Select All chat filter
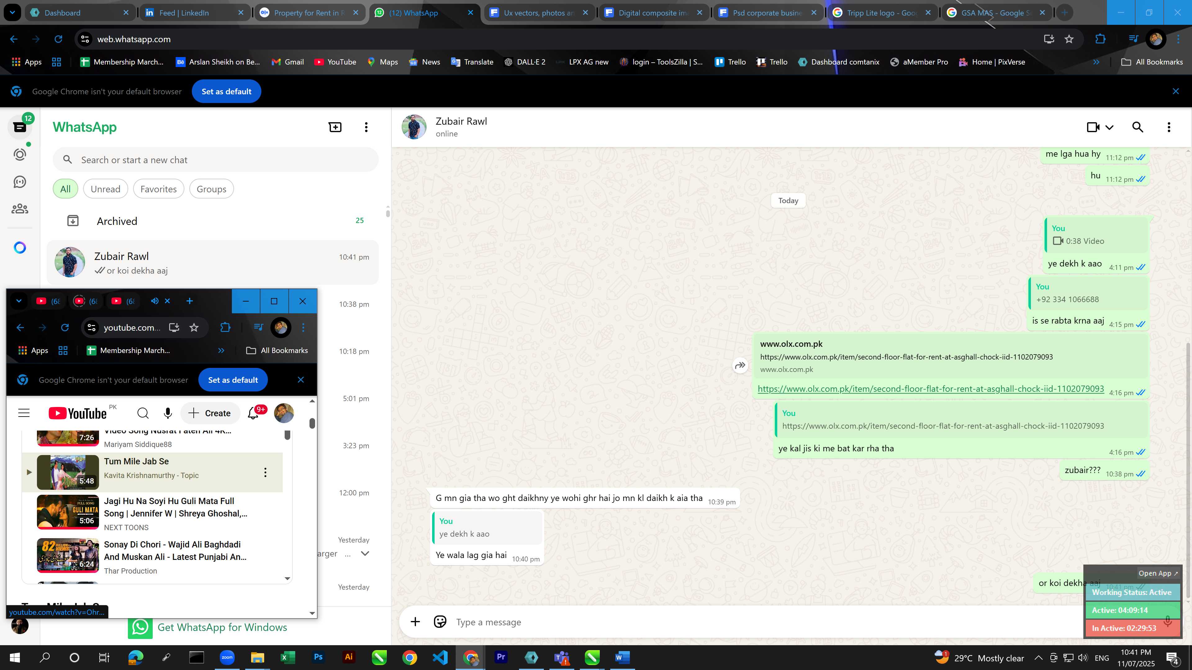1192x670 pixels. coord(65,189)
